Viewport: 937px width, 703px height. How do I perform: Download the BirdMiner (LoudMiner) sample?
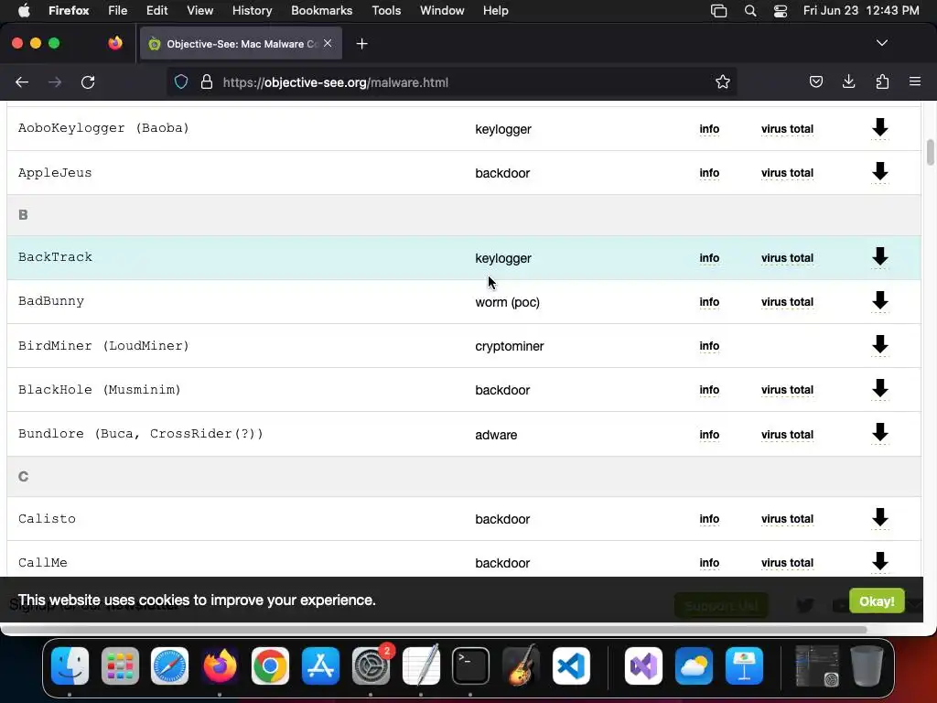tap(879, 345)
